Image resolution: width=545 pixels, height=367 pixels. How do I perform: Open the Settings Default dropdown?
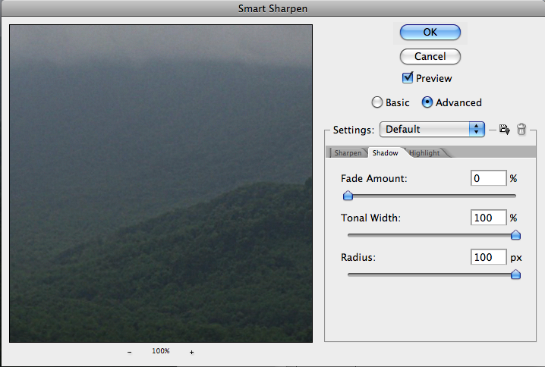[x=432, y=129]
